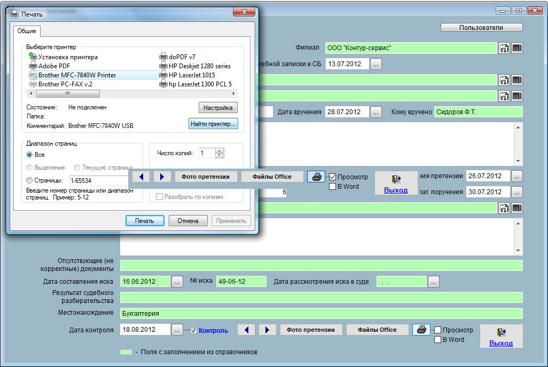
Task: Go to previous record arrow near Контроль
Action: (246, 330)
